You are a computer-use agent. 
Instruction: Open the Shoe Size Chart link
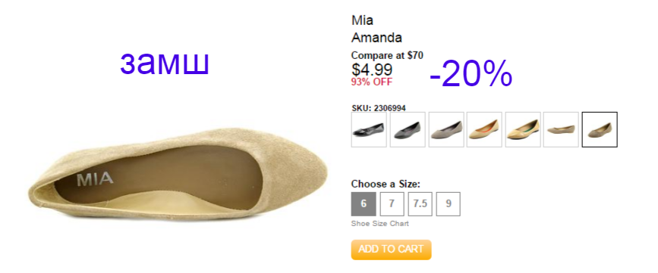point(379,224)
